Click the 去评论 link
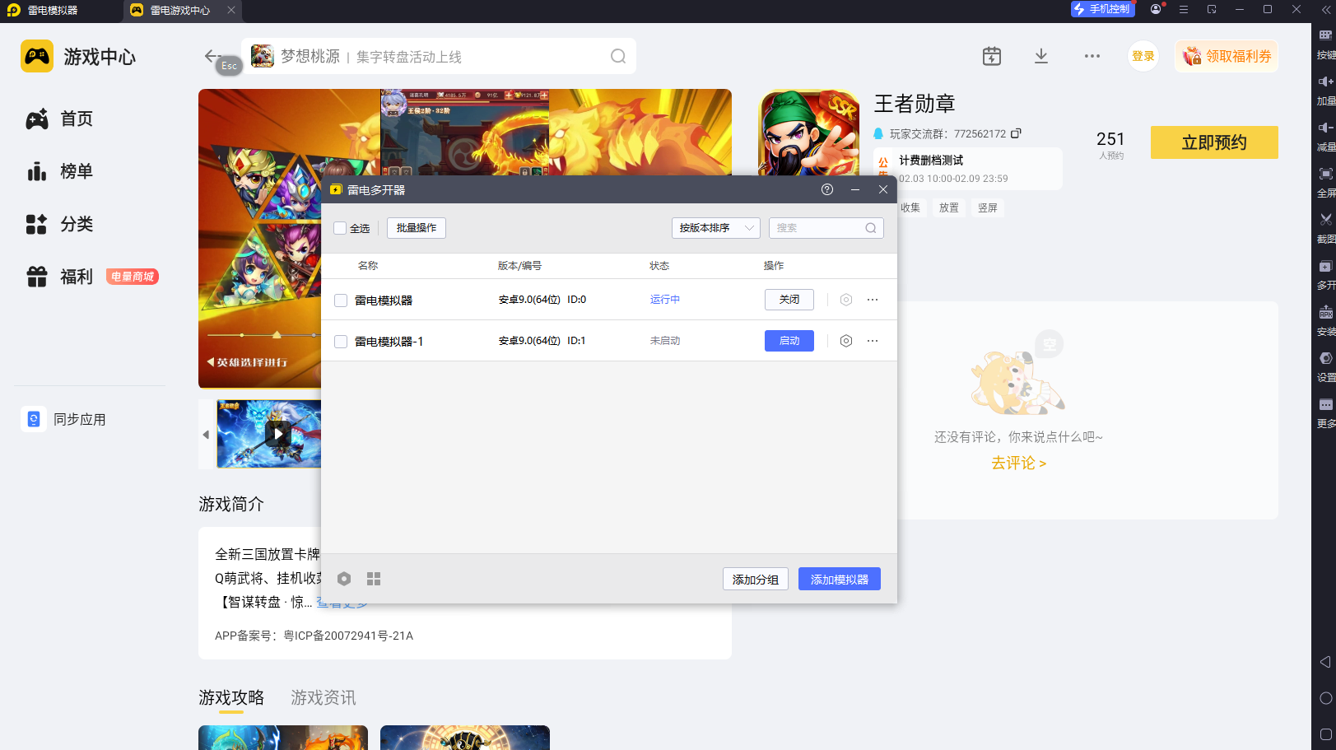Screen dimensions: 1336x750 (x=1018, y=464)
